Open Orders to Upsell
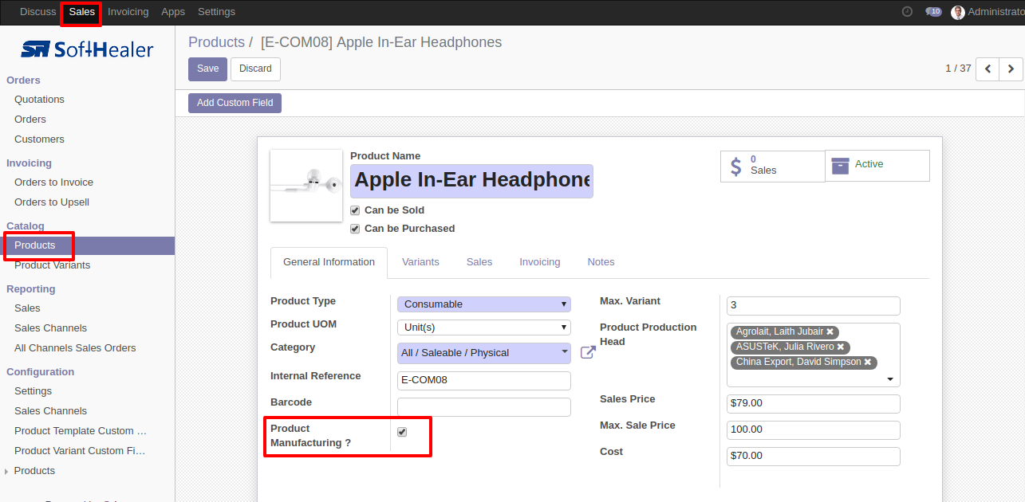1025x502 pixels. pyautogui.click(x=52, y=202)
